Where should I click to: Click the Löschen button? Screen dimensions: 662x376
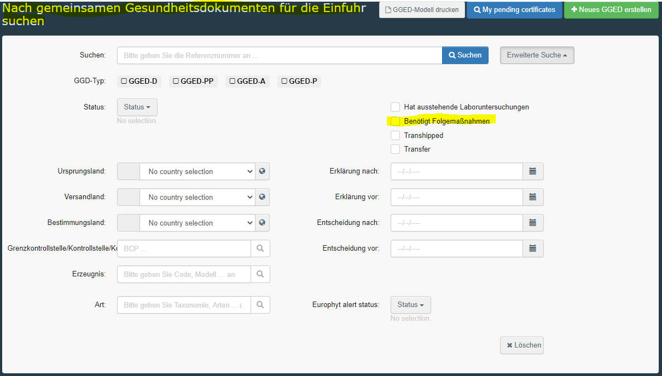pos(522,345)
